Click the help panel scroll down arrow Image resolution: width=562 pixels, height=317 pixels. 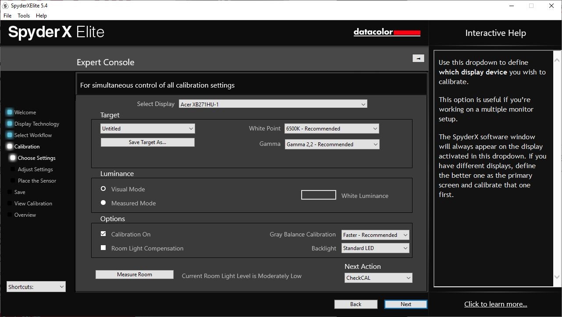tap(557, 277)
